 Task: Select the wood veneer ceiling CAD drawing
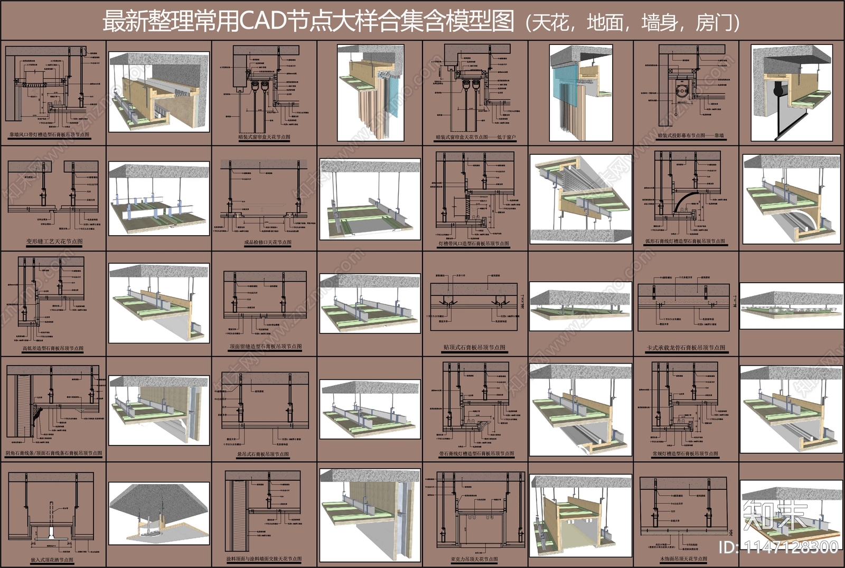click(x=686, y=515)
